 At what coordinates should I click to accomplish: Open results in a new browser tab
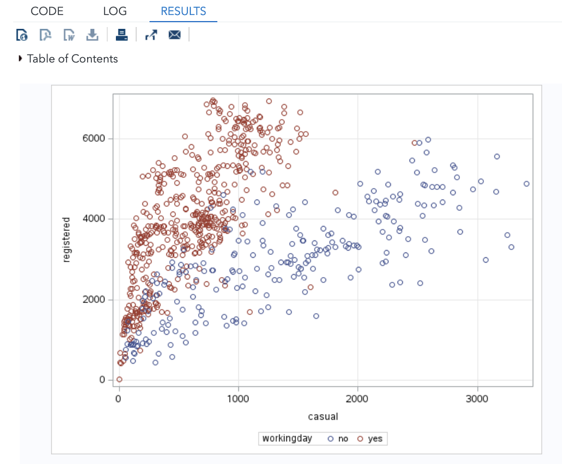pyautogui.click(x=151, y=35)
